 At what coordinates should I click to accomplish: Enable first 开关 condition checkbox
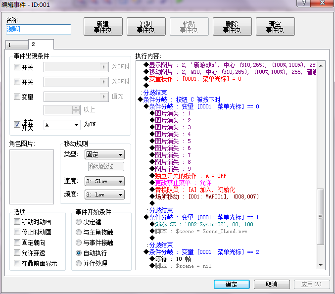(17, 67)
